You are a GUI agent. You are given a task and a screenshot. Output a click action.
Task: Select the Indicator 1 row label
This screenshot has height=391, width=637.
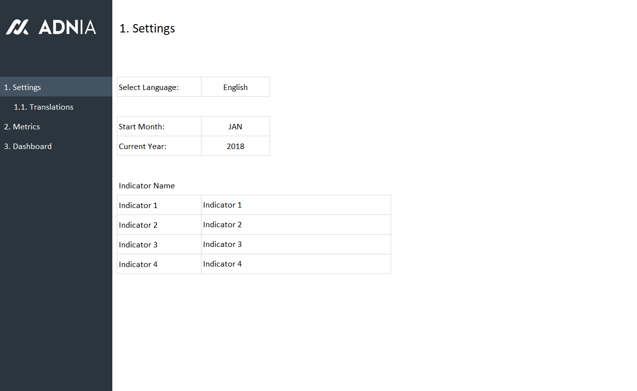tap(159, 205)
